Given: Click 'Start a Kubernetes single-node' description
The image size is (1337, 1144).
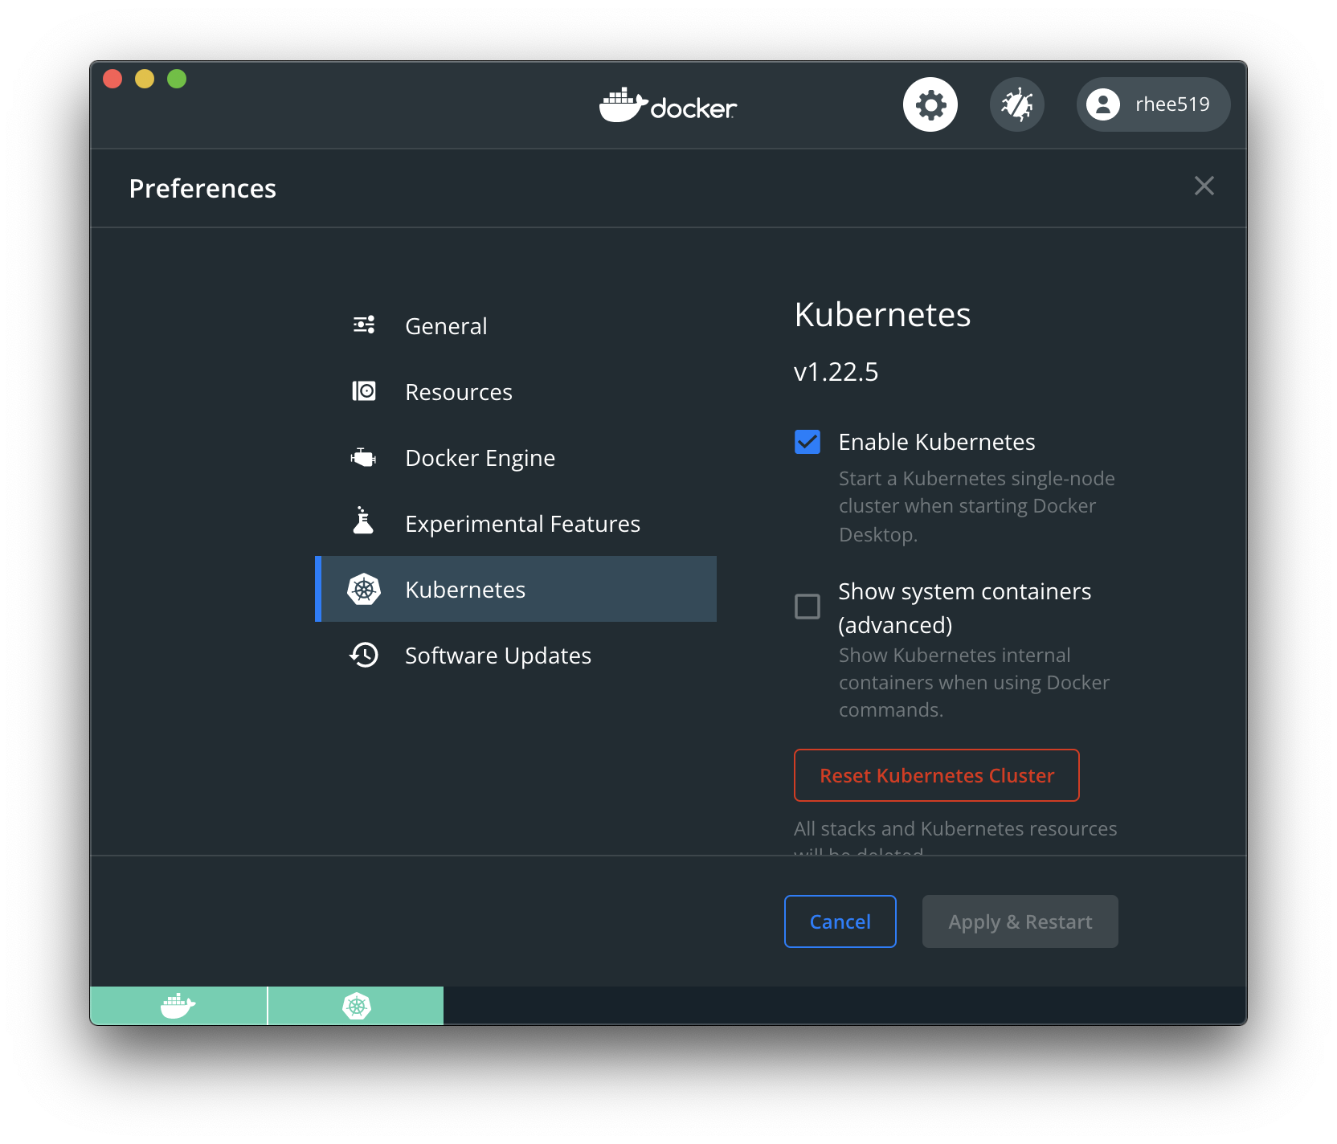Looking at the screenshot, I should pos(977,506).
